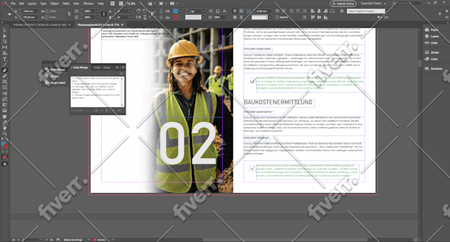Image resolution: width=450 pixels, height=242 pixels.
Task: Open the shear angle dropdown
Action: [x=131, y=17]
